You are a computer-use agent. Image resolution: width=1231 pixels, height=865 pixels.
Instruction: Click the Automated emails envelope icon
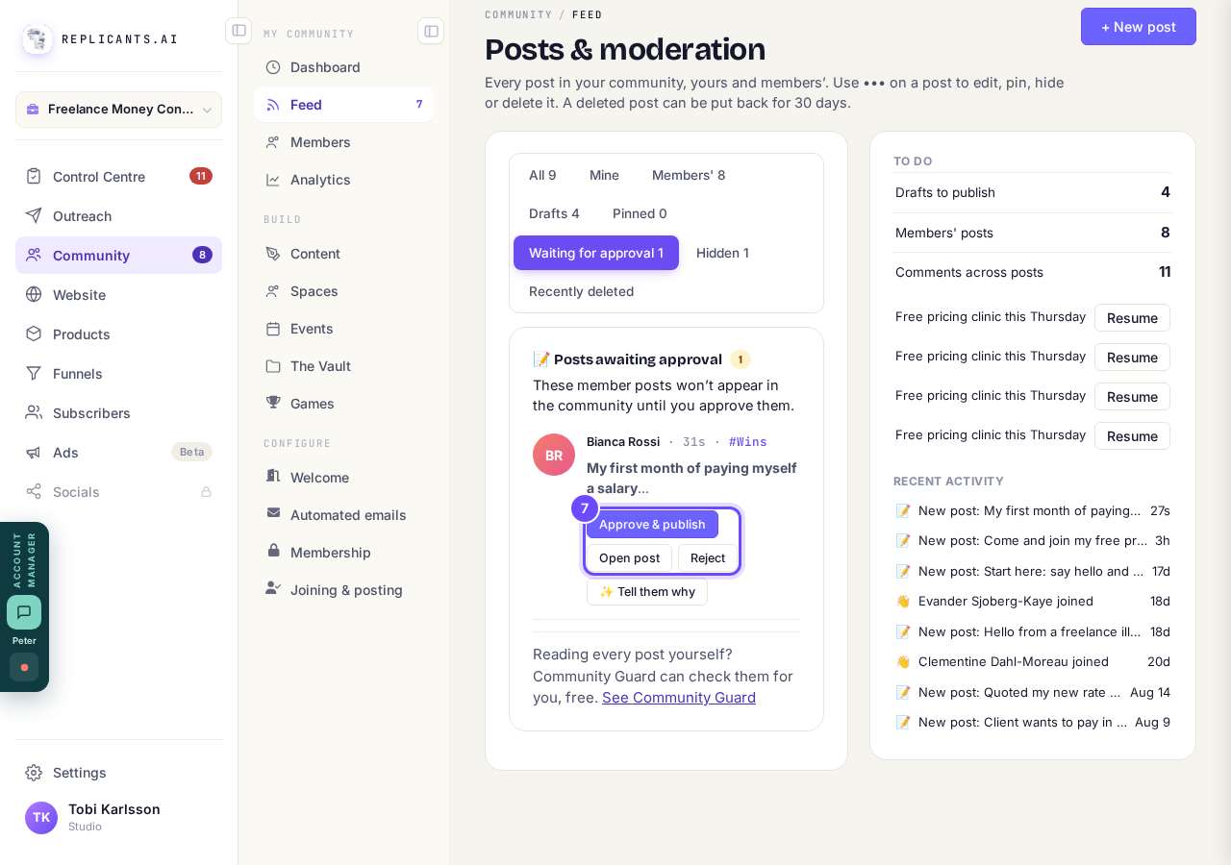pyautogui.click(x=273, y=514)
